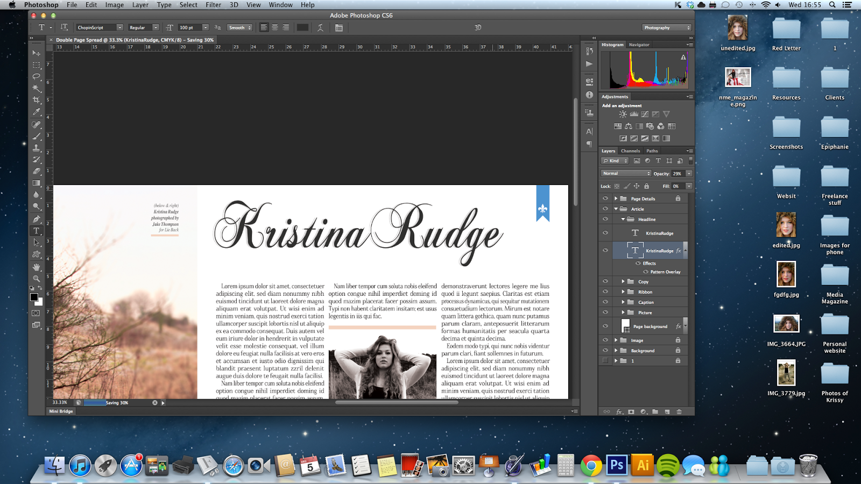The height and width of the screenshot is (484, 861).
Task: Expand the Copy layer group
Action: coord(623,282)
